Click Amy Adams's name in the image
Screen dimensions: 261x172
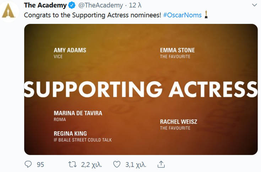[x=70, y=50]
